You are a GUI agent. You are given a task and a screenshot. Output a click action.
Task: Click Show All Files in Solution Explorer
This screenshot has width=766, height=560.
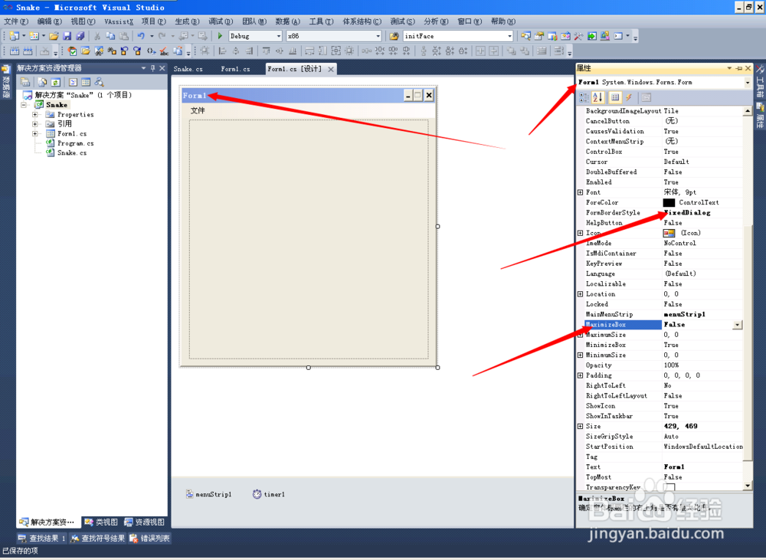pyautogui.click(x=42, y=82)
